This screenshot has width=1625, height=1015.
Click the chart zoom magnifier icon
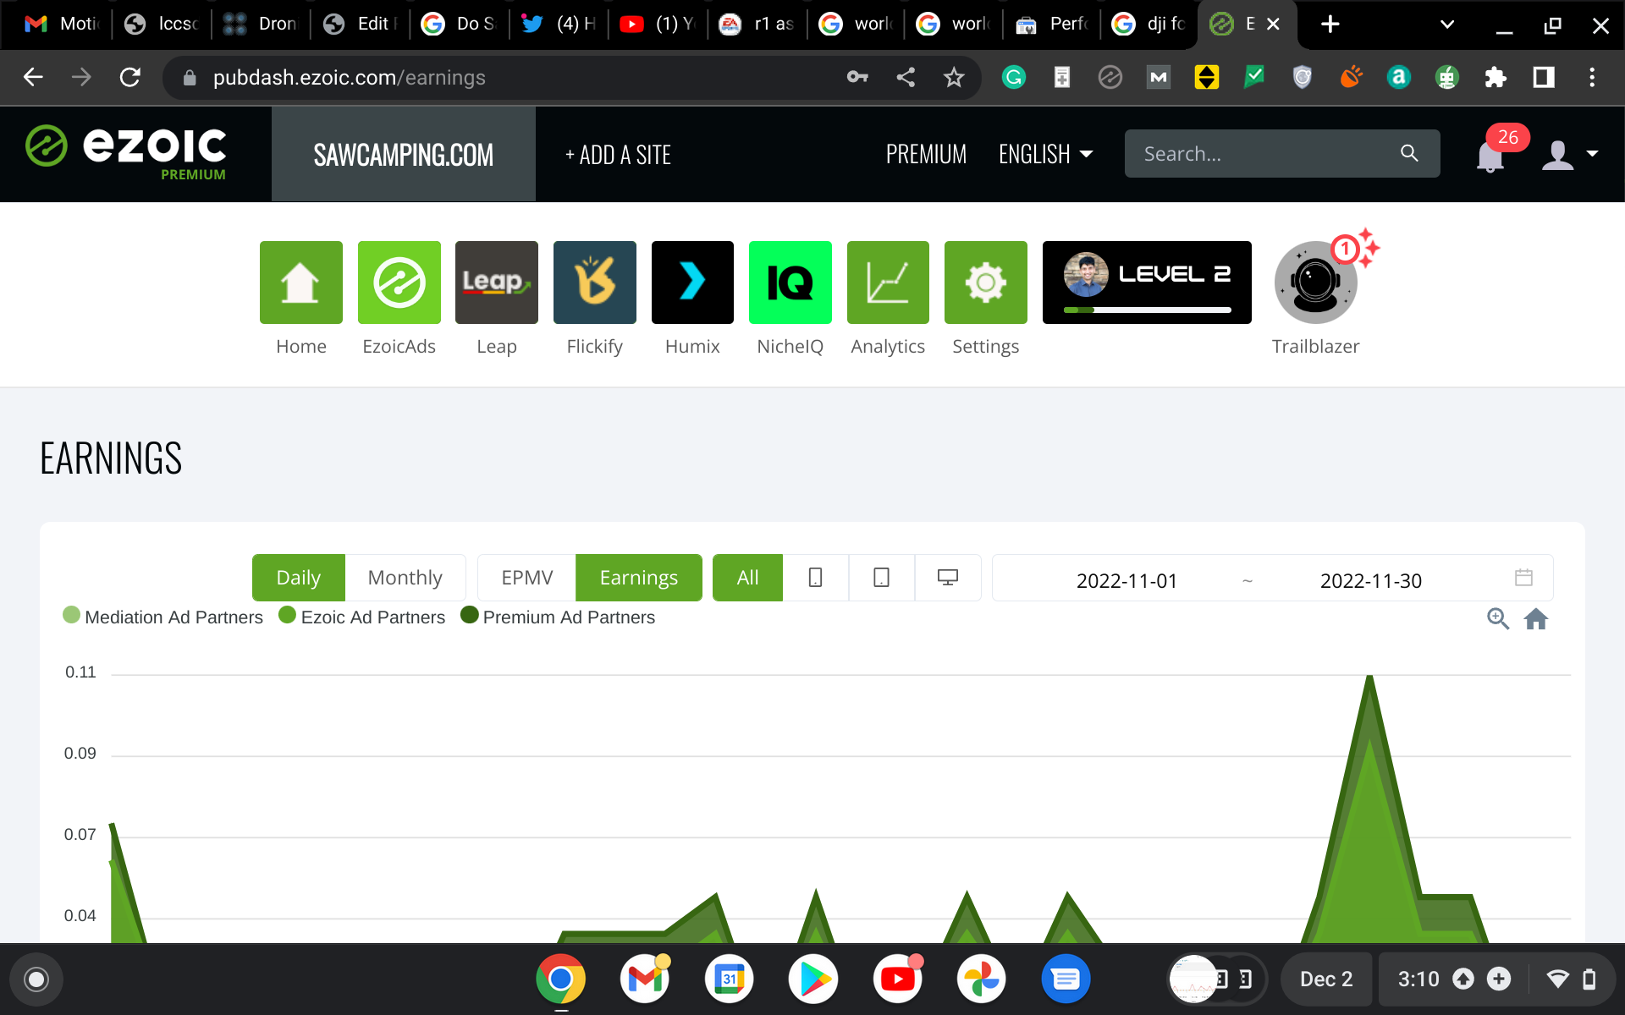point(1498,619)
